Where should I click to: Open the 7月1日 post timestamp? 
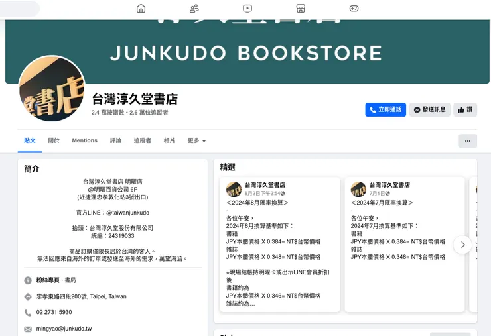click(377, 194)
